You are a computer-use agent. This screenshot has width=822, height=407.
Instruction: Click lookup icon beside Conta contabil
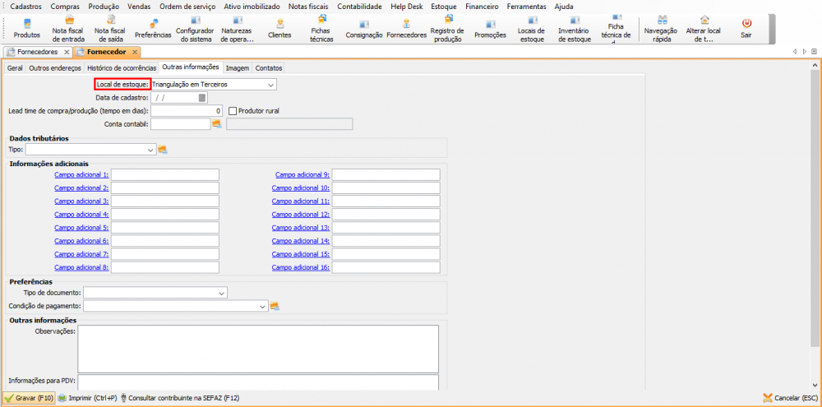pos(217,124)
